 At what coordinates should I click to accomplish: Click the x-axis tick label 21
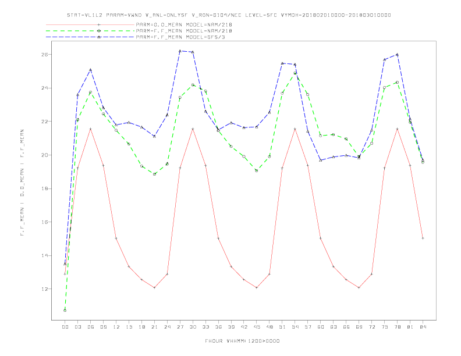[x=154, y=327]
